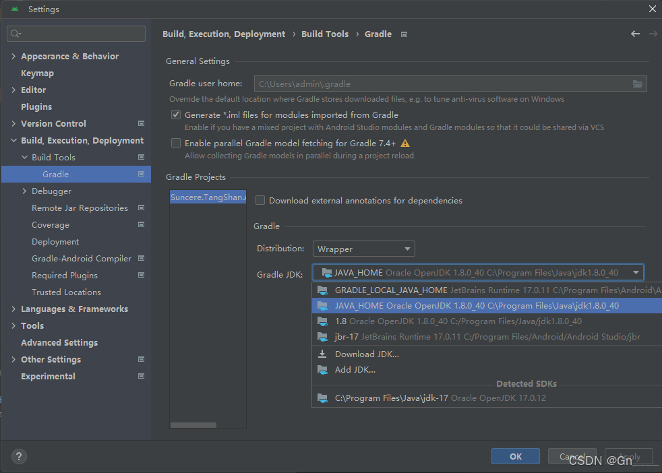662x473 pixels.
Task: Choose jbr-17 JetBrains Runtime entry
Action: pos(487,337)
